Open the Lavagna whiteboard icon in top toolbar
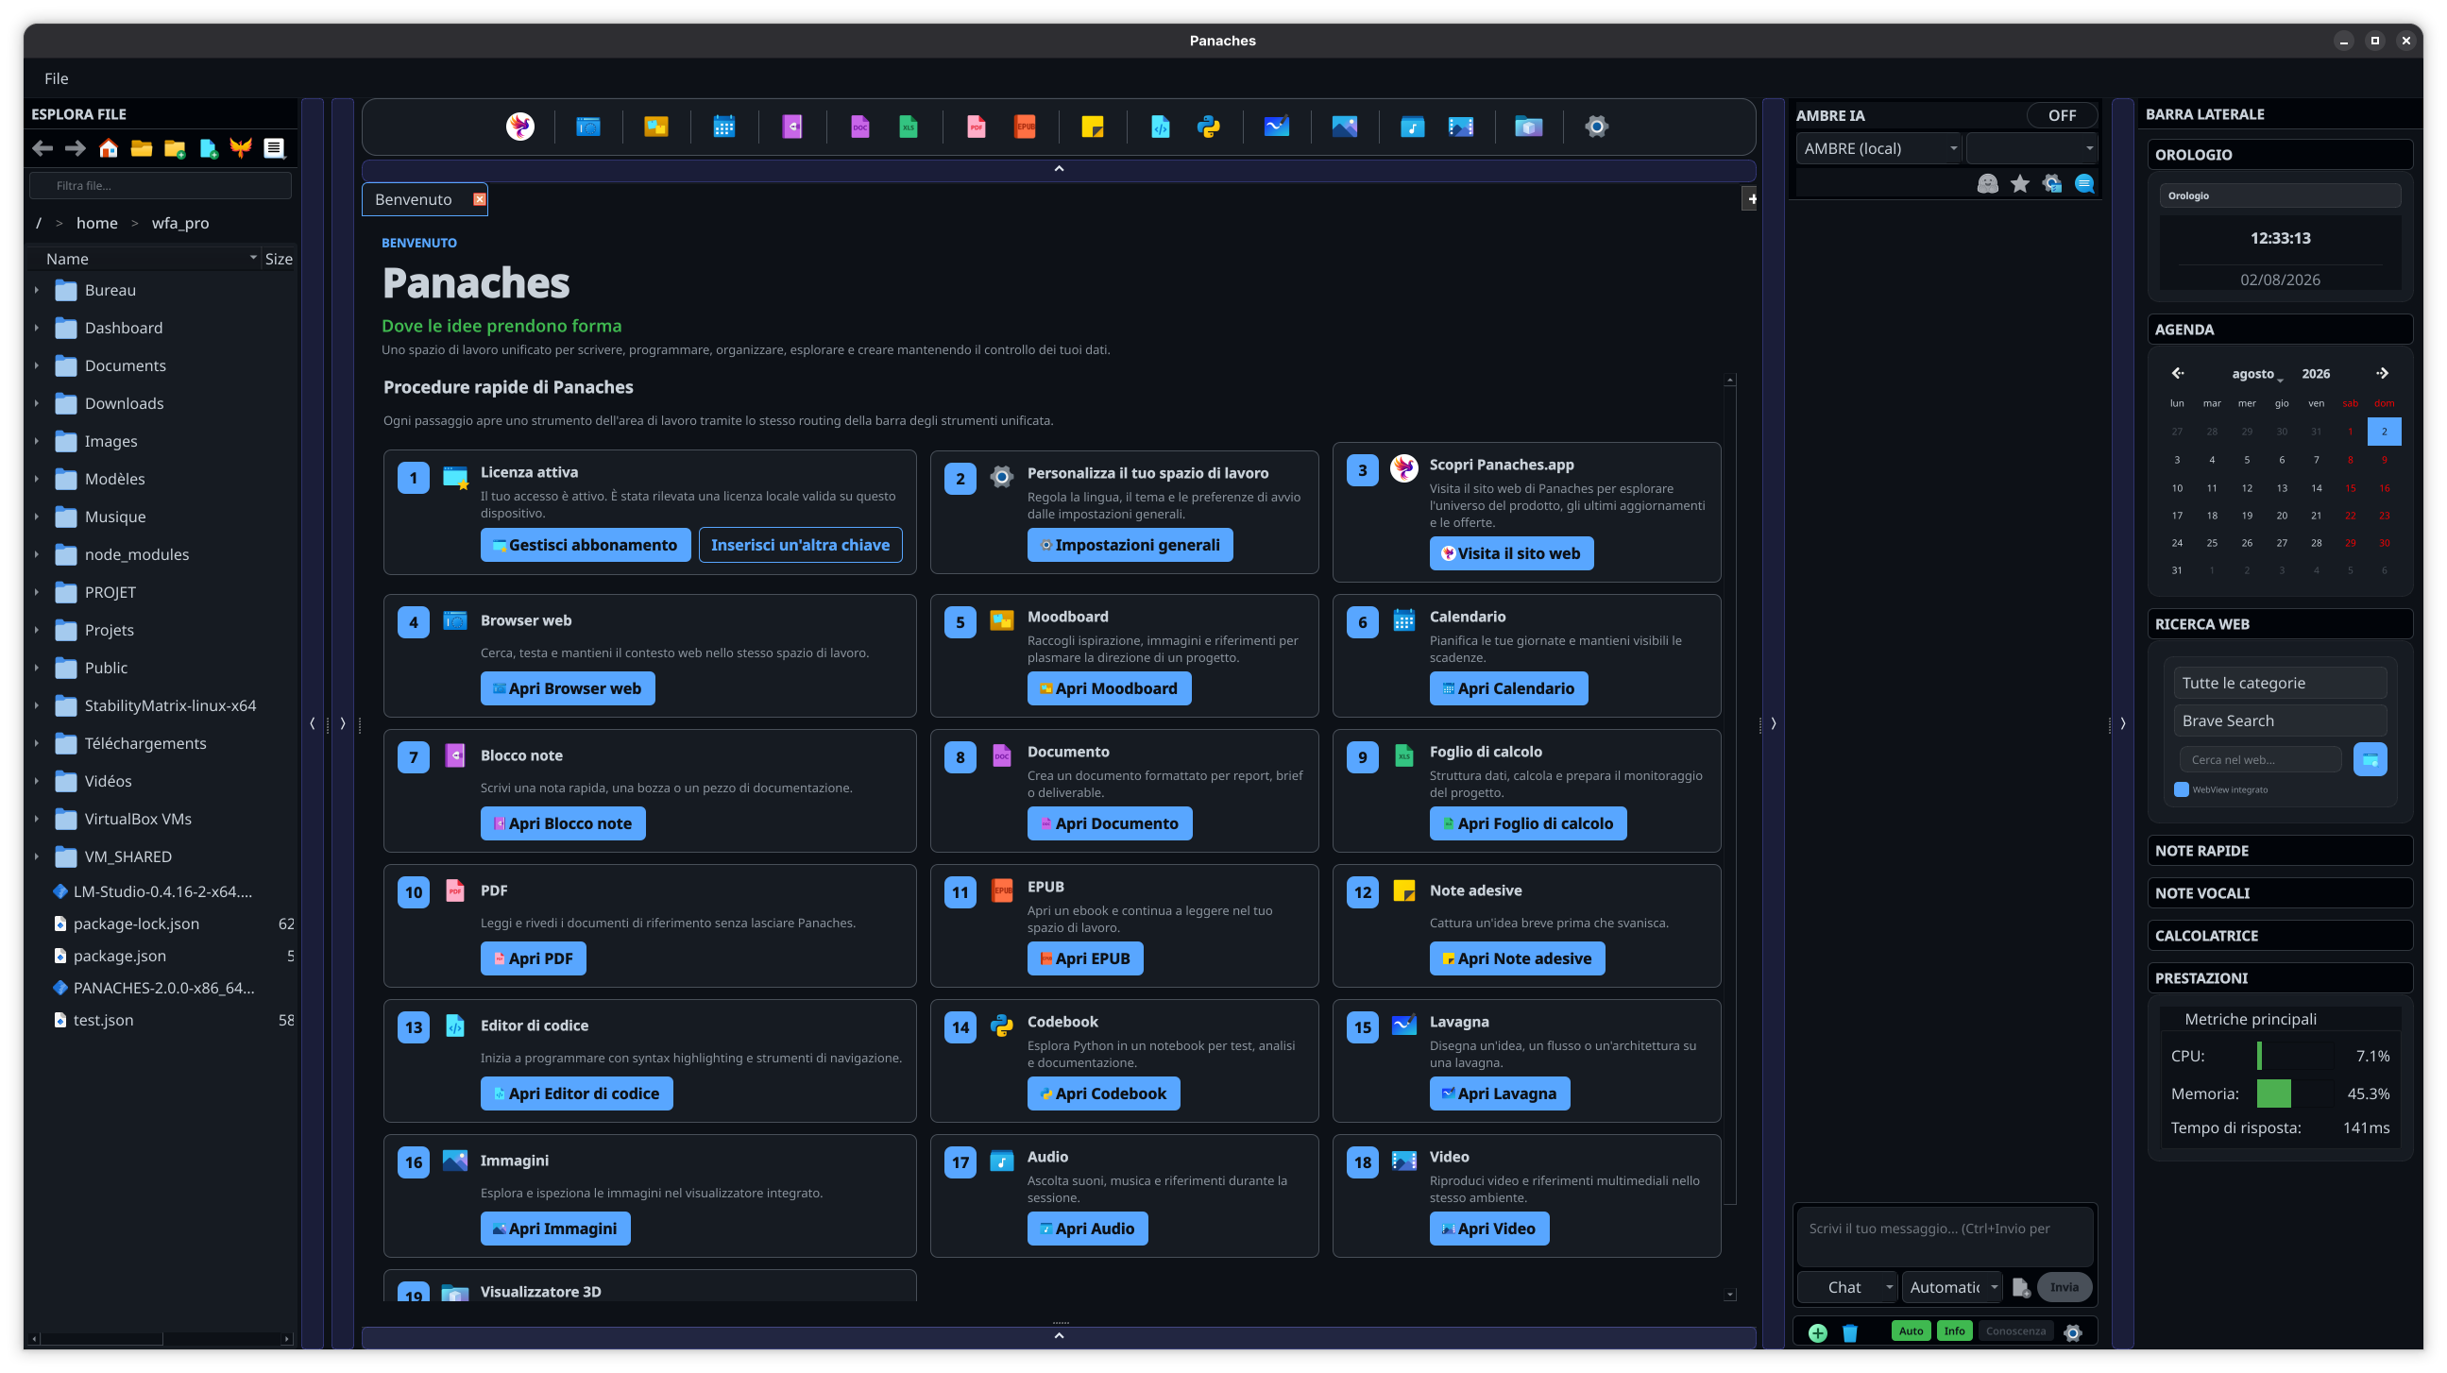 tap(1277, 127)
